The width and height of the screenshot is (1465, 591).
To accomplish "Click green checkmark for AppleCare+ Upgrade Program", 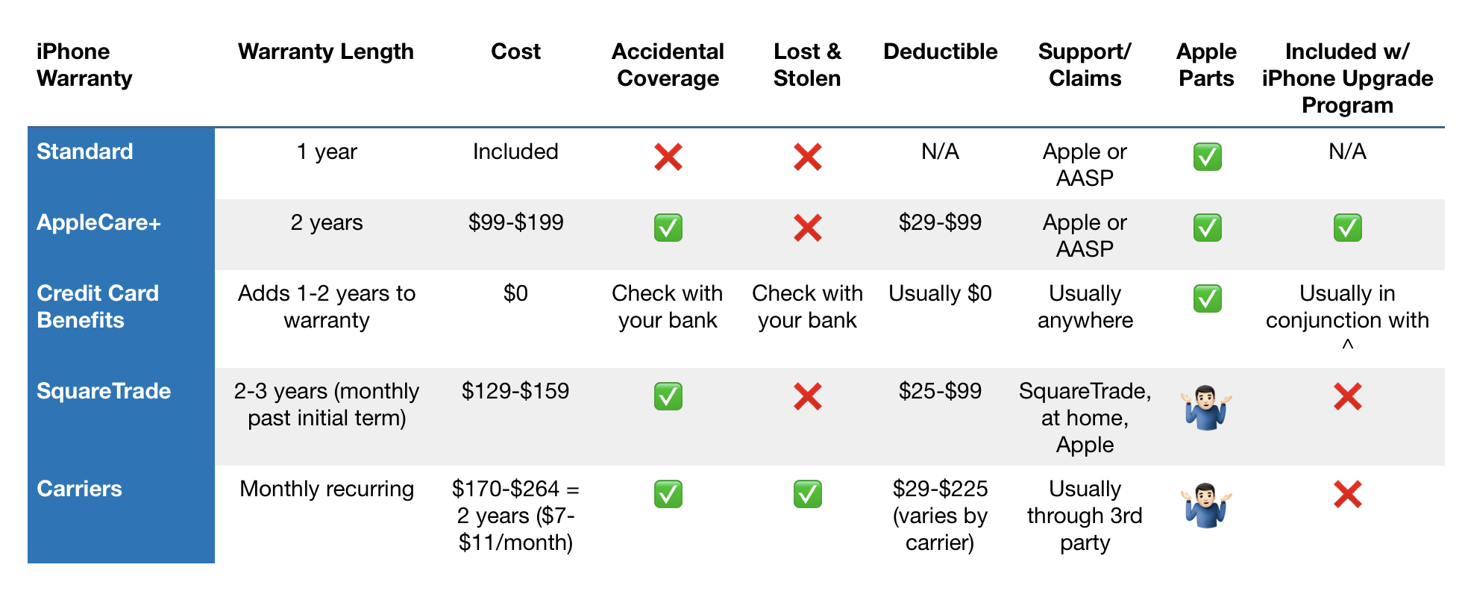I will tap(1347, 228).
